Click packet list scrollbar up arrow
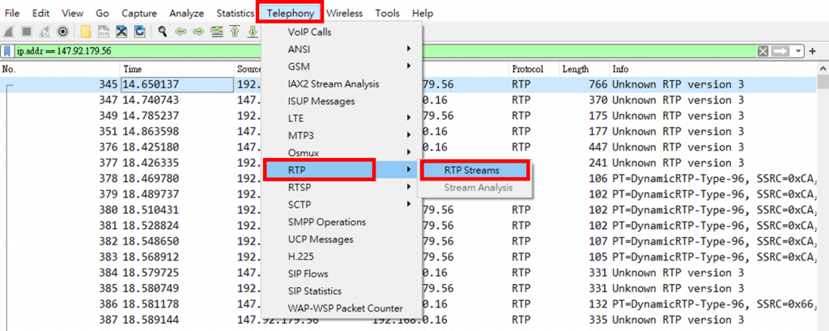 823,70
